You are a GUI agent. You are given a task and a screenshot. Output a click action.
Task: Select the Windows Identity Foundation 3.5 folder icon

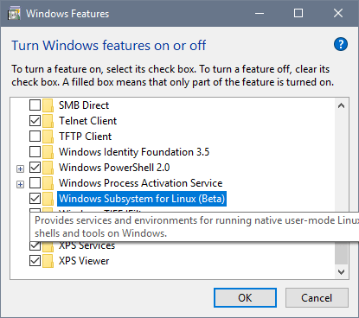pyautogui.click(x=48, y=152)
